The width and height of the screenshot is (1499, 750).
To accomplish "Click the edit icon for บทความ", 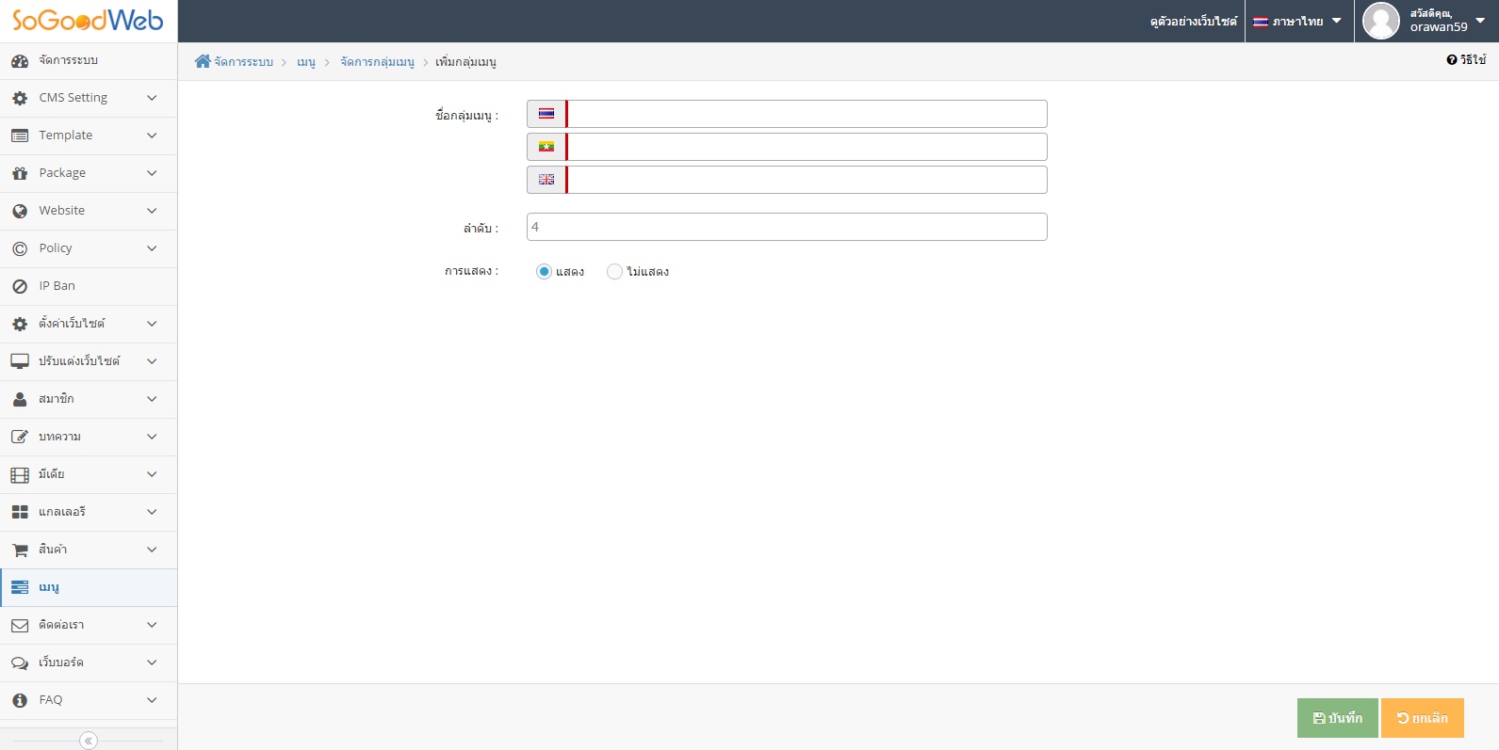I will (20, 437).
